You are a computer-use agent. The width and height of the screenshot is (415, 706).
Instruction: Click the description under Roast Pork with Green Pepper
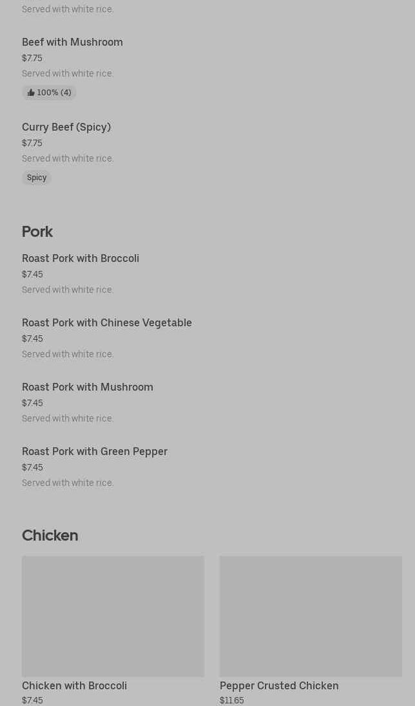(68, 483)
